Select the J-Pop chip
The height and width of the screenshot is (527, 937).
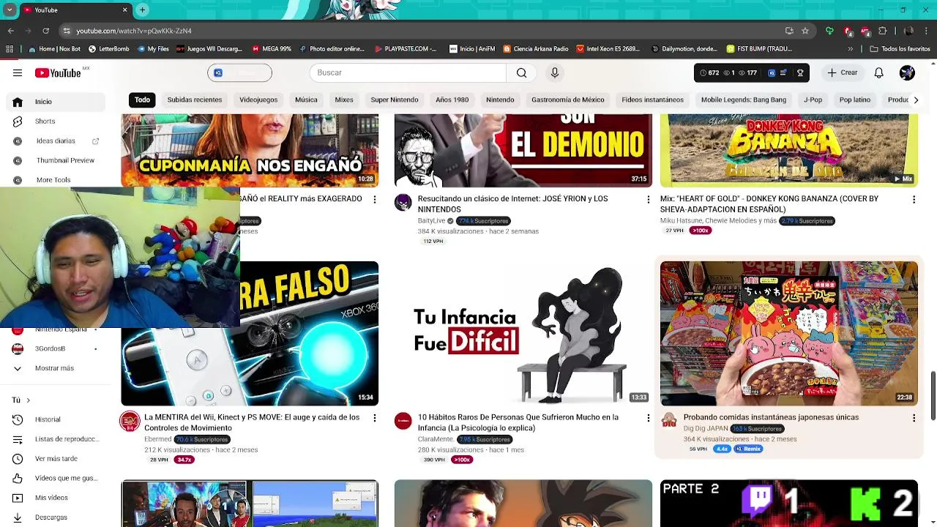click(813, 100)
